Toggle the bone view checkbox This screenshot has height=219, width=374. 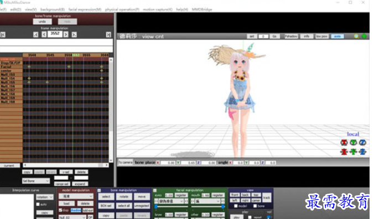(x=254, y=206)
